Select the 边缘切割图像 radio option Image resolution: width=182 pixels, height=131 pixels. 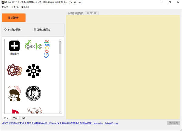tap(42, 29)
